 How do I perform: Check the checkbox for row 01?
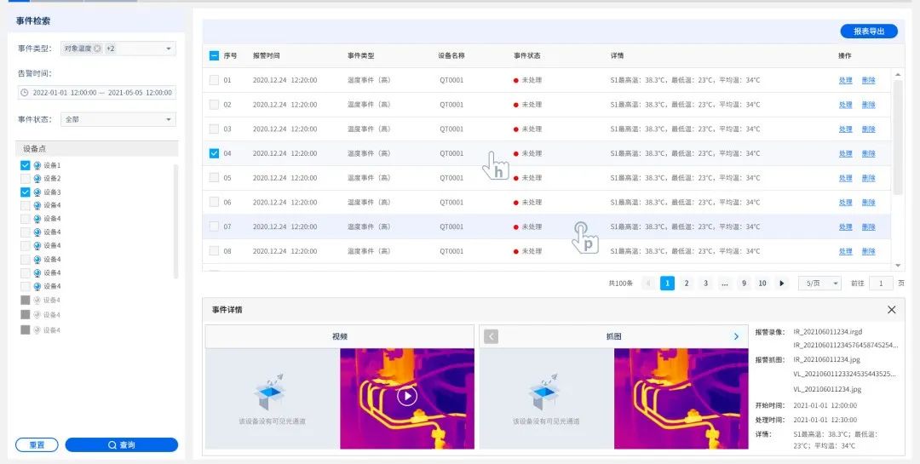point(214,80)
